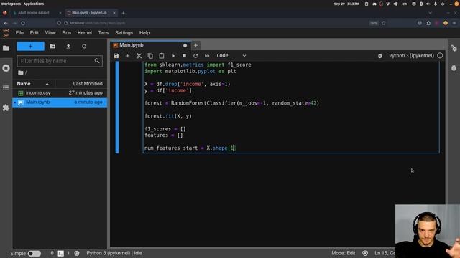Click the collapser bar left of the cell
The height and width of the screenshot is (258, 460).
117,107
